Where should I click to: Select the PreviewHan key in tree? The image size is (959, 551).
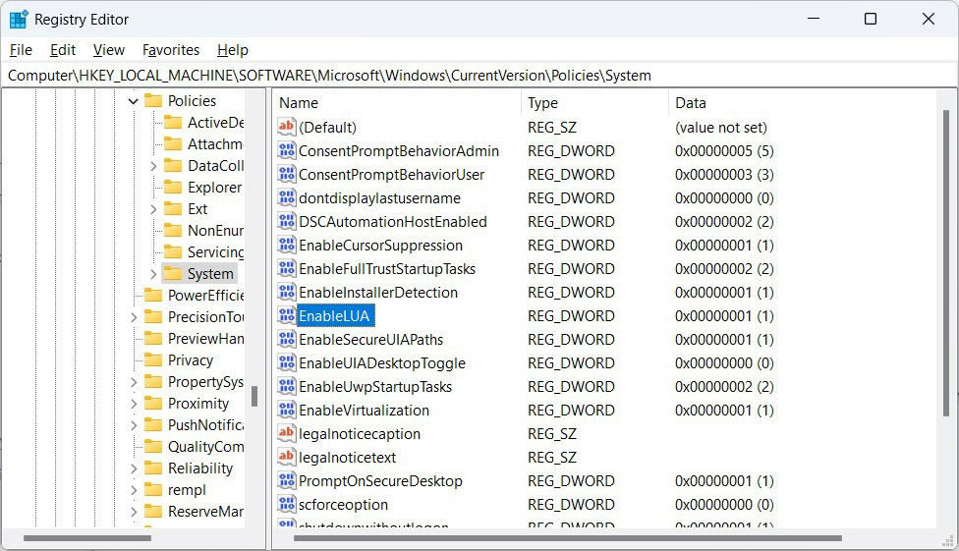point(206,338)
